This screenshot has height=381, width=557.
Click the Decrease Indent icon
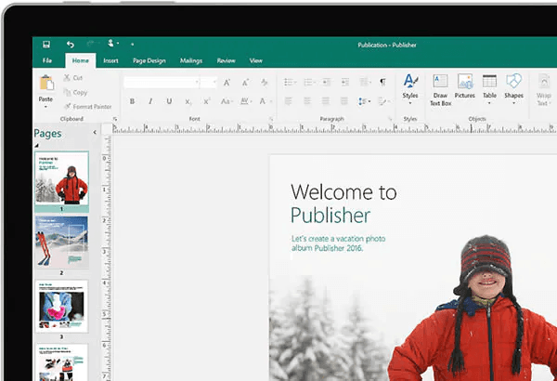326,83
